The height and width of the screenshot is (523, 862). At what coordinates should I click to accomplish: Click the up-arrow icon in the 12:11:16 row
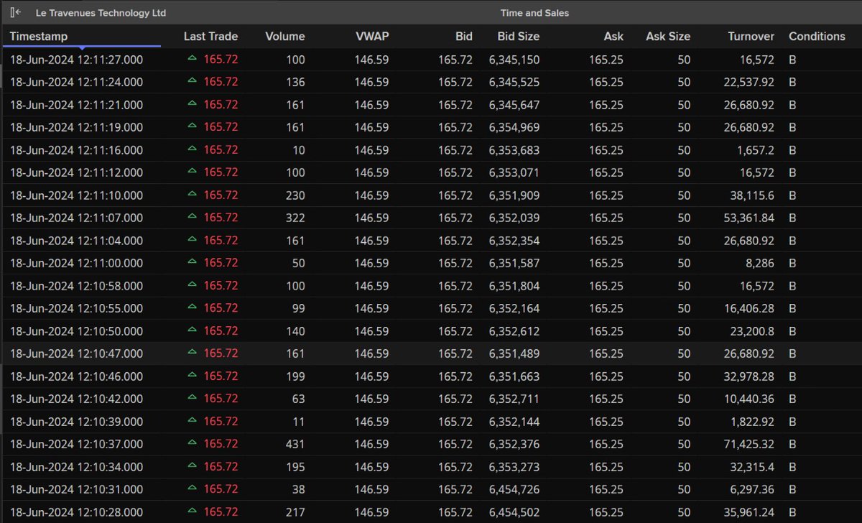[x=192, y=149]
